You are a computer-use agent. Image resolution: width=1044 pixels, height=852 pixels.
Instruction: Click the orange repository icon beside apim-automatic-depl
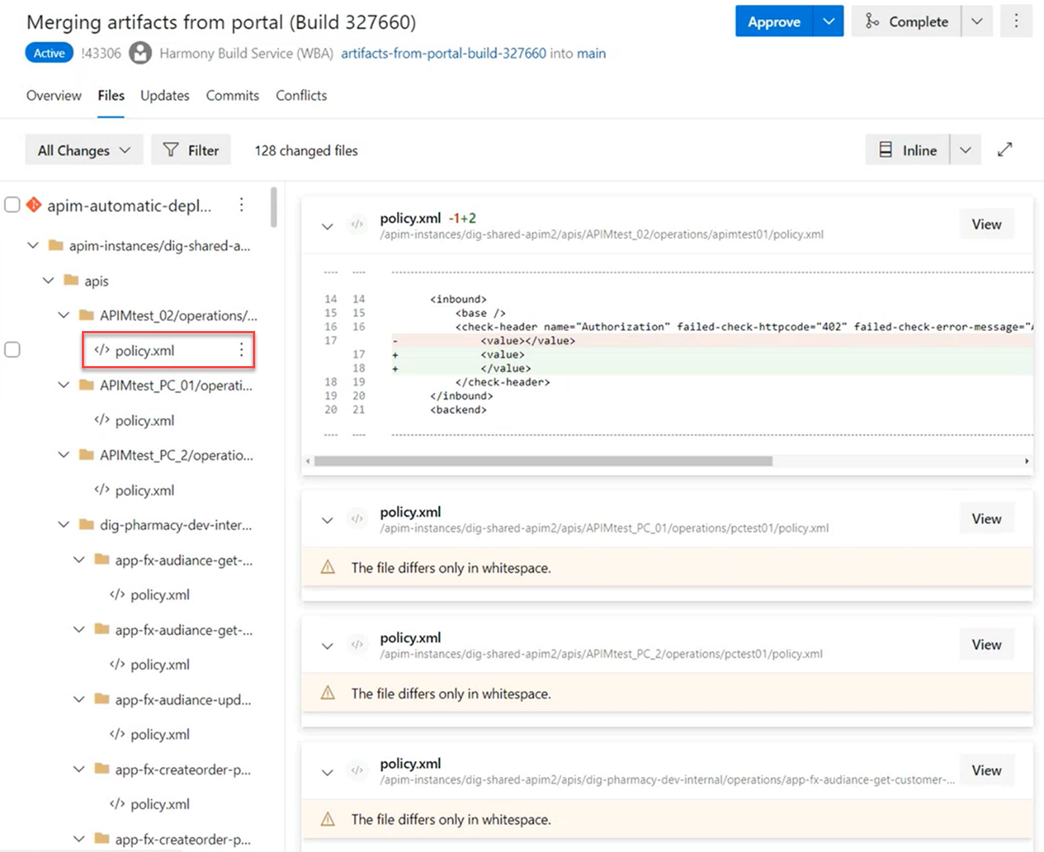coord(34,205)
